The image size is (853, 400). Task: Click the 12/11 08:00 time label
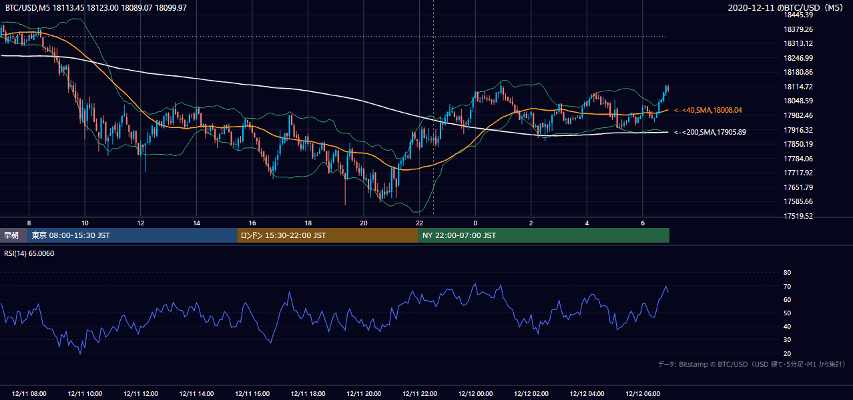pyautogui.click(x=29, y=394)
